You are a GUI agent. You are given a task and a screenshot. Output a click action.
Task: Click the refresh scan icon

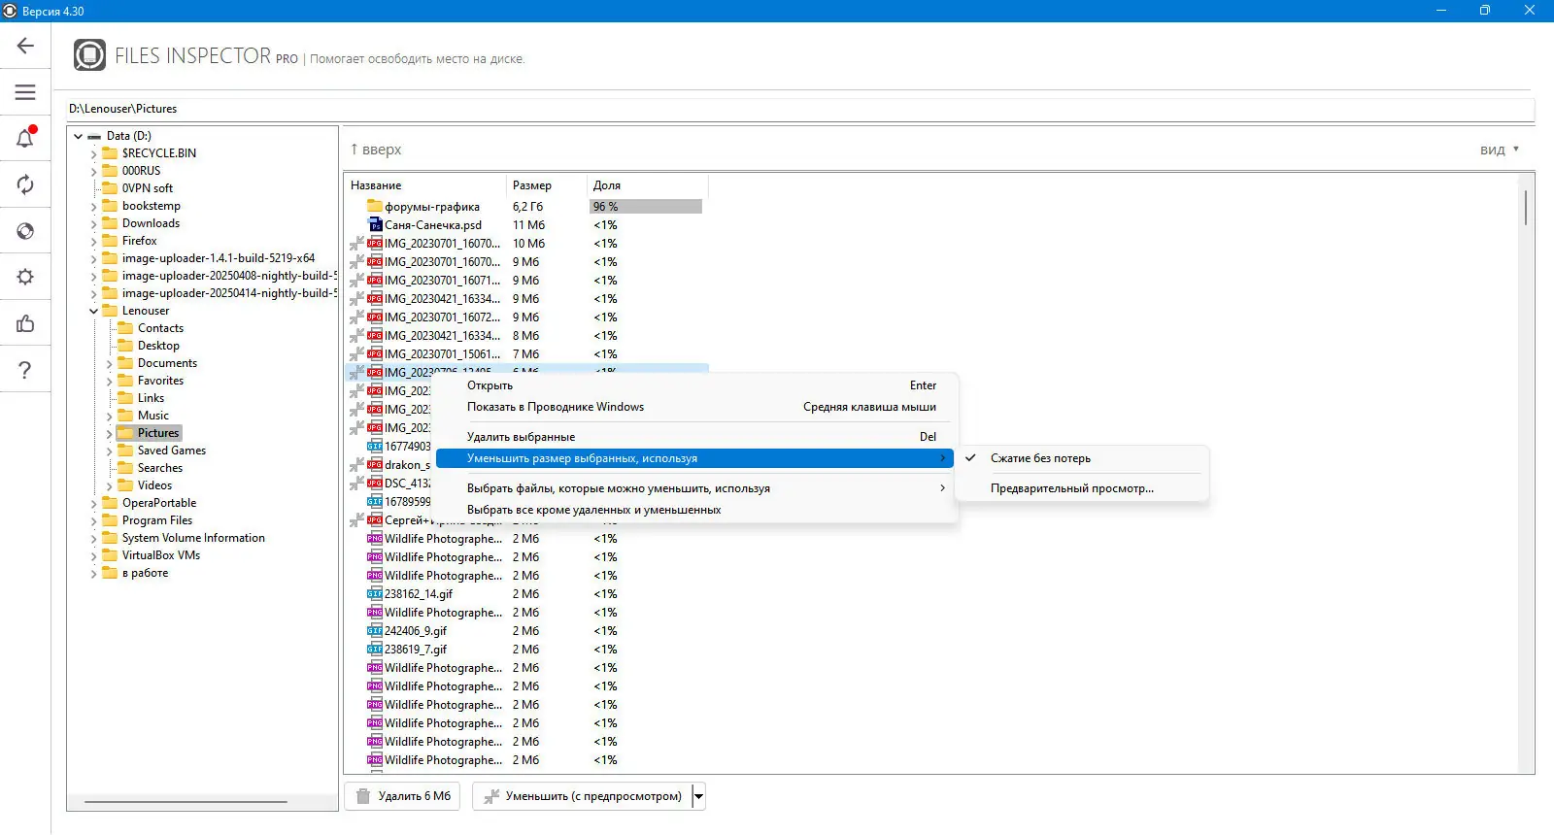click(25, 184)
